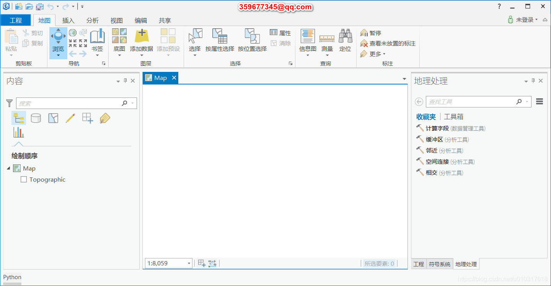Open the 计算字段 tool
Image resolution: width=551 pixels, height=286 pixels.
(451, 128)
